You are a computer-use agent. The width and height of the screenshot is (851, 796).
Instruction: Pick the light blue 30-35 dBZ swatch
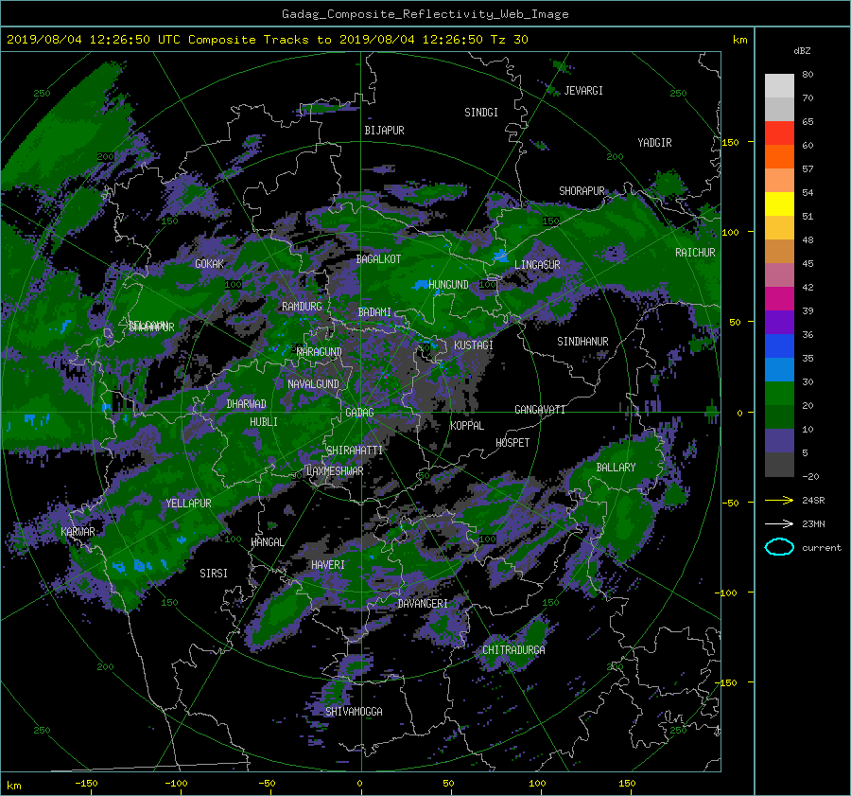[x=779, y=370]
